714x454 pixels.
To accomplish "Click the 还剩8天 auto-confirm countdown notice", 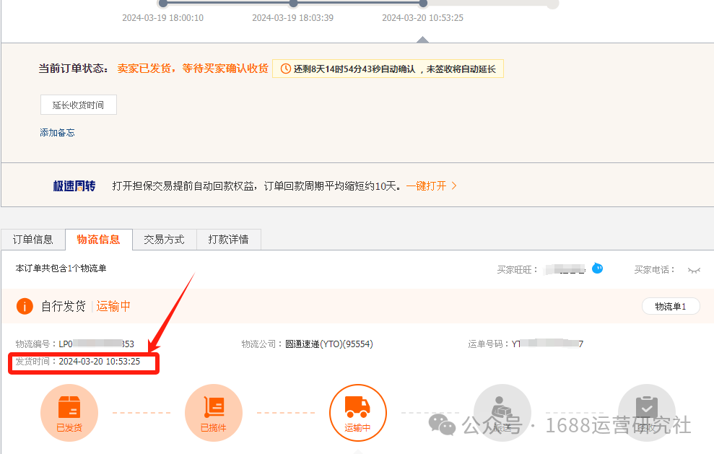I will pyautogui.click(x=388, y=69).
